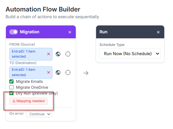The image size is (173, 129).
Task: Expand the Schedule Type dropdown
Action: (x=130, y=53)
